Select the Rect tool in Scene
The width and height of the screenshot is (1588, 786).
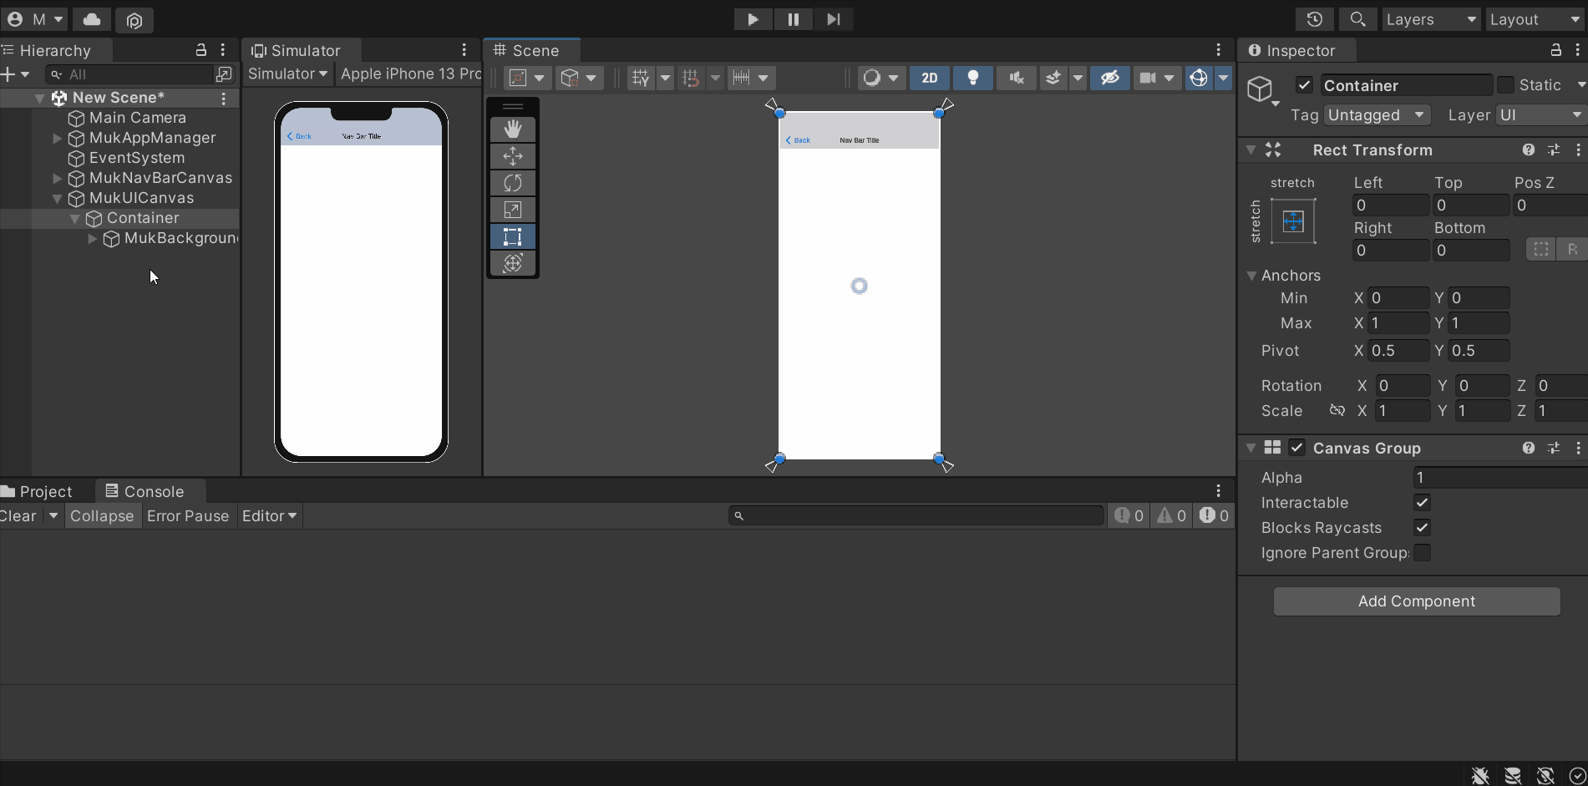[513, 236]
